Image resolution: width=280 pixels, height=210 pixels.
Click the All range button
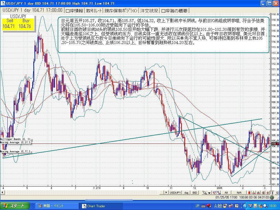(x=226, y=192)
